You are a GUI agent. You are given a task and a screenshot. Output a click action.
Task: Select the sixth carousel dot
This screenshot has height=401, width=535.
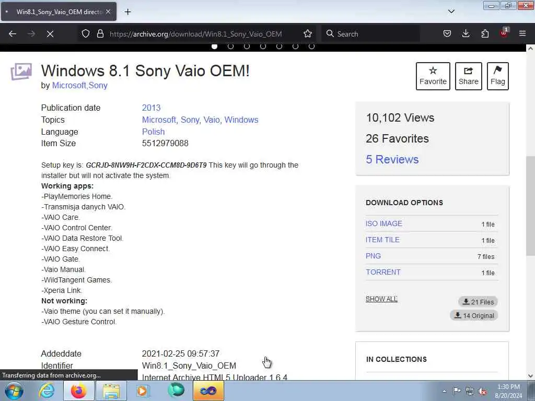[296, 46]
